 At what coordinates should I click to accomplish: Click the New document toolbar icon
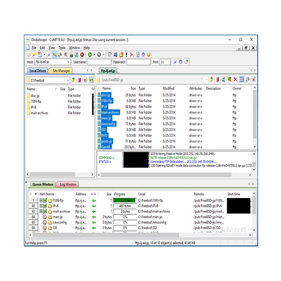click(x=40, y=55)
